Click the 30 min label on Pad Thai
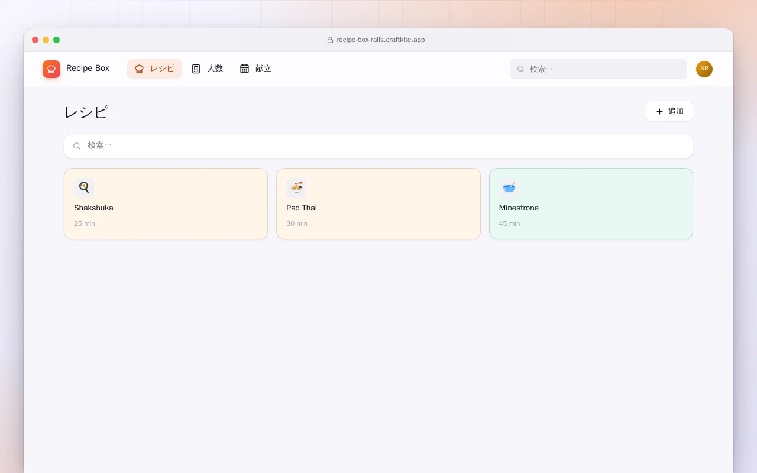This screenshot has height=473, width=757. click(297, 224)
